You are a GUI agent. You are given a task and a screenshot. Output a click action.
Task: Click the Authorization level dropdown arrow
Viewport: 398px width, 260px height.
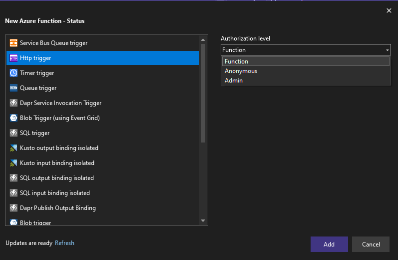[x=388, y=50]
